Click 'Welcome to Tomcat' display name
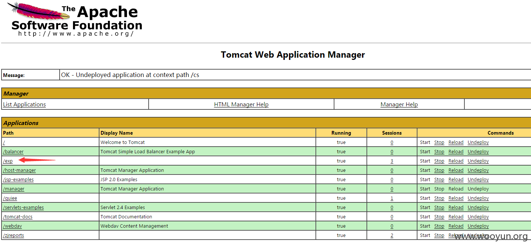 (123, 142)
